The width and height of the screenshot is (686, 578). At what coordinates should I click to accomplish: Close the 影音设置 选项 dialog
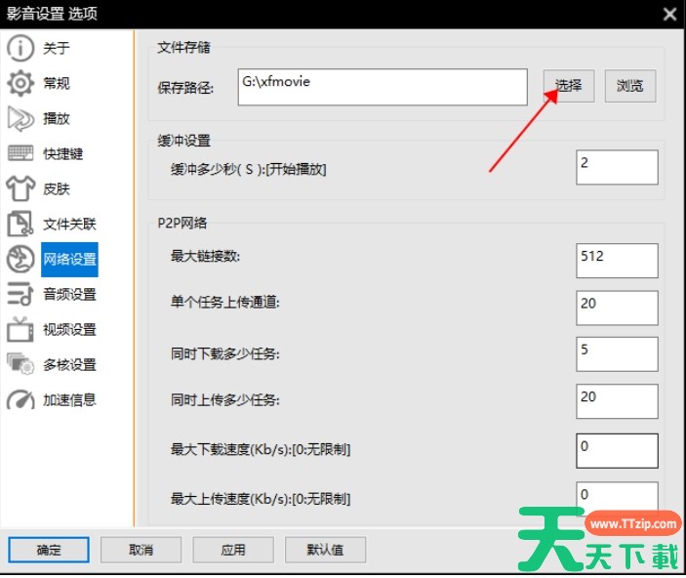pos(669,14)
